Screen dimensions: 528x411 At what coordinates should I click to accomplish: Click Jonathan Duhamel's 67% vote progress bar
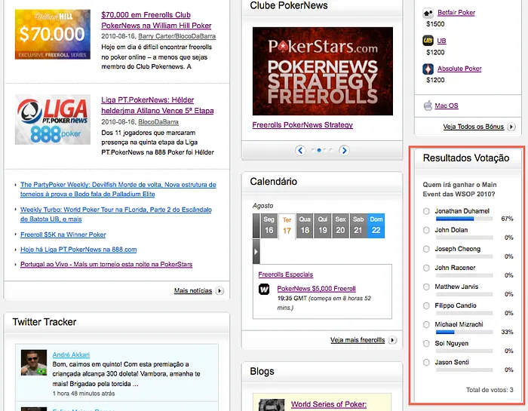pyautogui.click(x=466, y=219)
